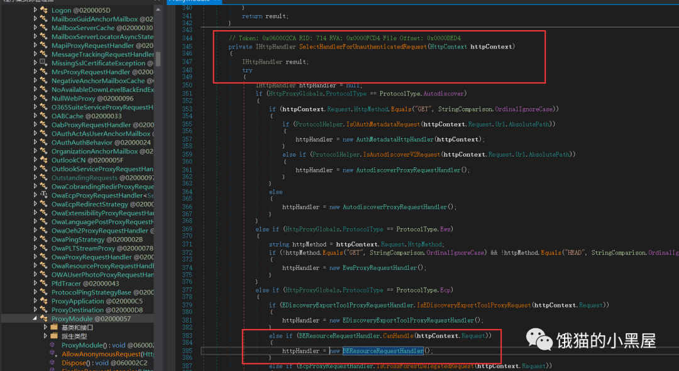679x371 pixels.
Task: Click the ProxyModule() constructor method icon
Action: (53, 345)
